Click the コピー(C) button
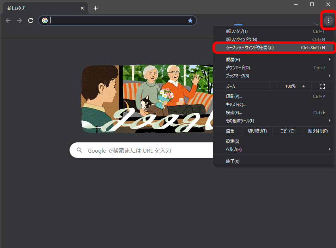Screen dimensions: 336x248 tap(287, 131)
